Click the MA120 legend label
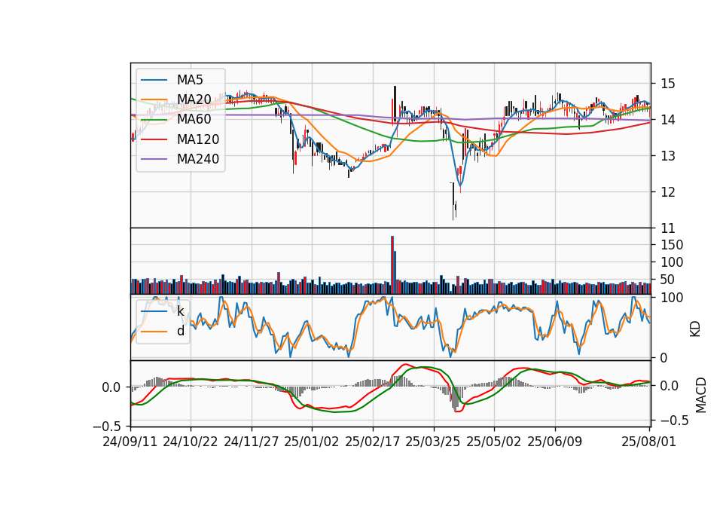 coord(198,139)
